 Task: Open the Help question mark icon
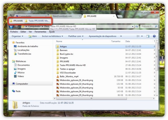tap(154, 36)
